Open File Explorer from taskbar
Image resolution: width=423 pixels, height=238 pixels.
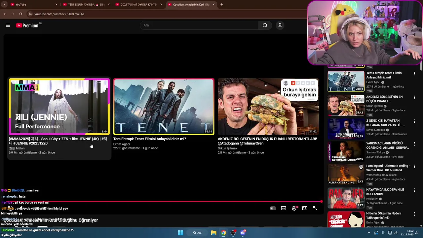[214, 233]
